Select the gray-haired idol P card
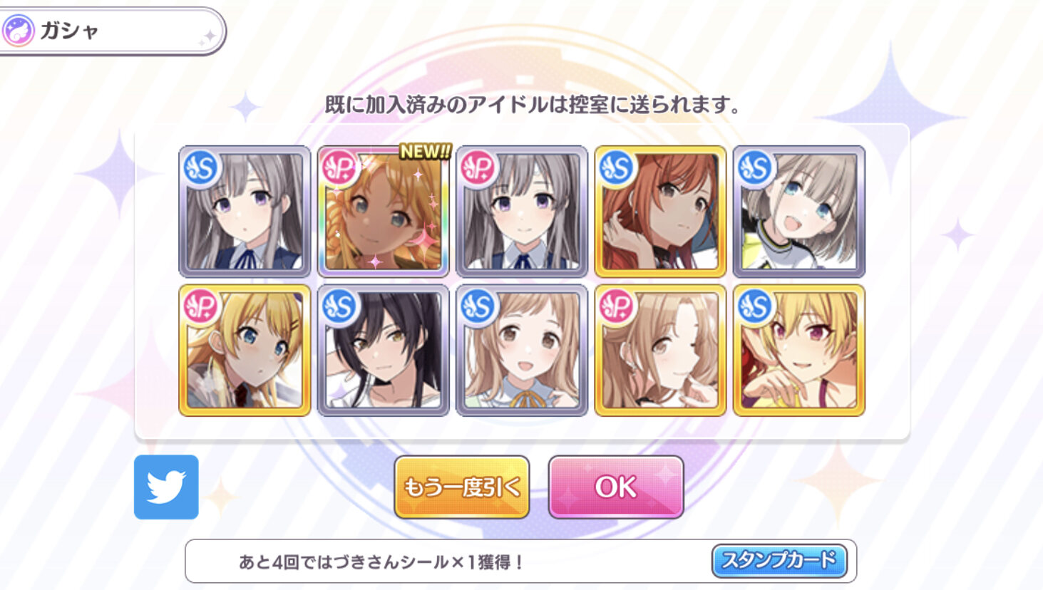This screenshot has width=1043, height=590. (x=522, y=212)
